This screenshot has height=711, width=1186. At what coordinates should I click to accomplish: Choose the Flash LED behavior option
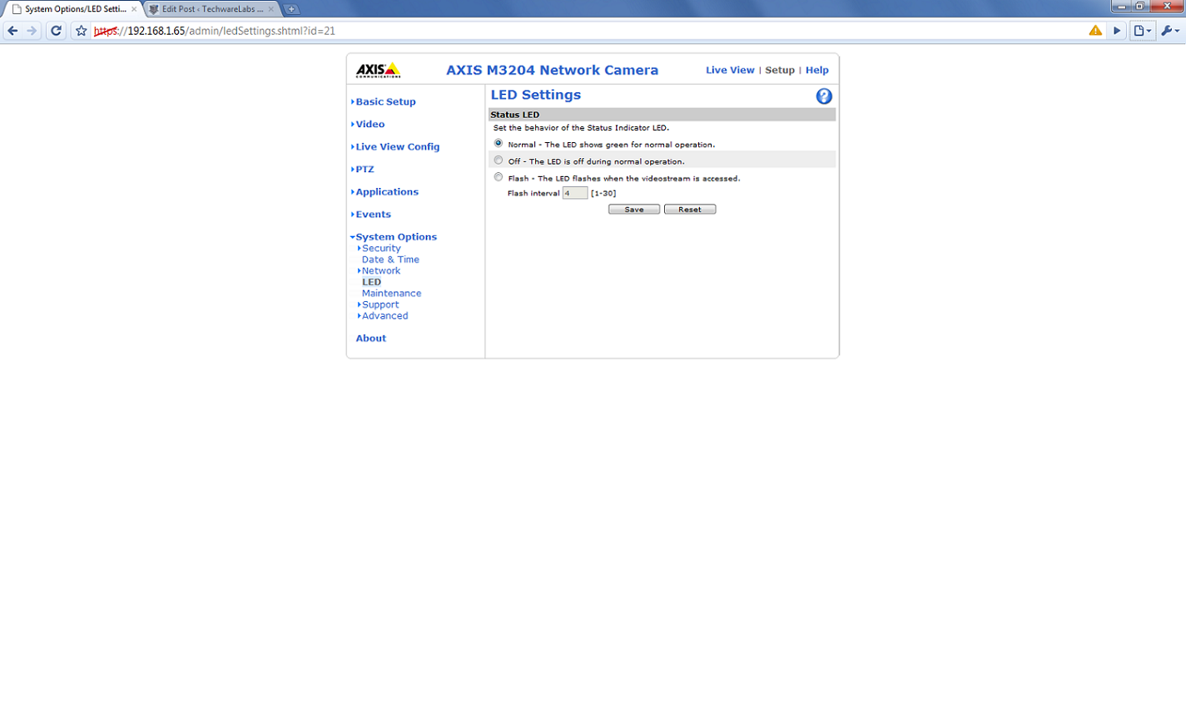coord(498,176)
